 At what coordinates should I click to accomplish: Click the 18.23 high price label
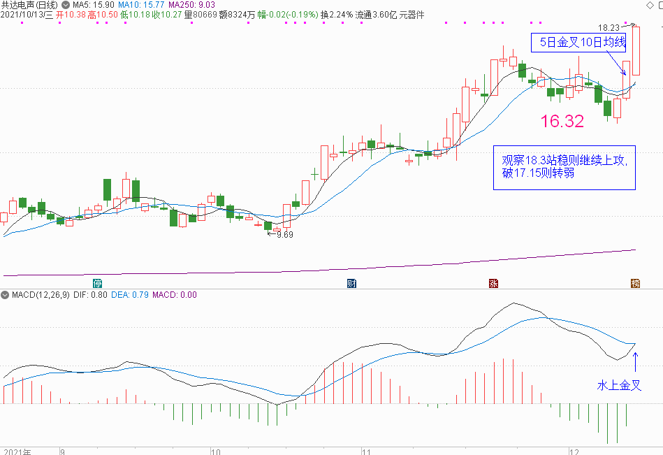(609, 28)
